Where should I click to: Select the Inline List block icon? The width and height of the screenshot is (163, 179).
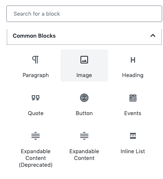[133, 136]
